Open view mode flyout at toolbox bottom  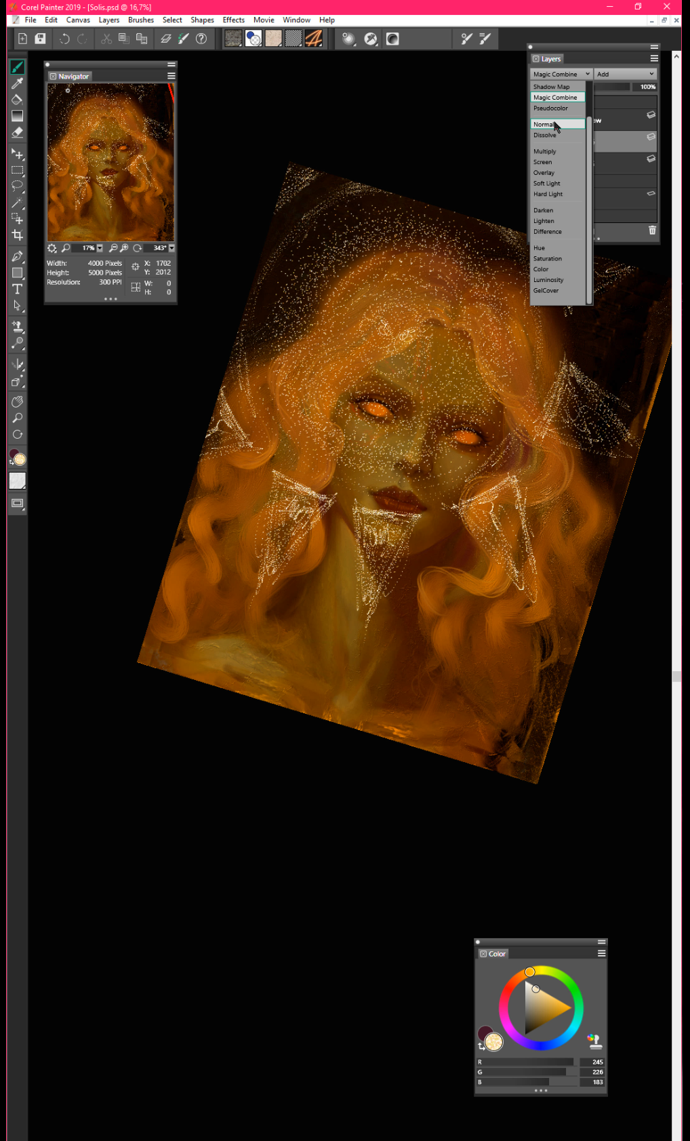(x=18, y=503)
